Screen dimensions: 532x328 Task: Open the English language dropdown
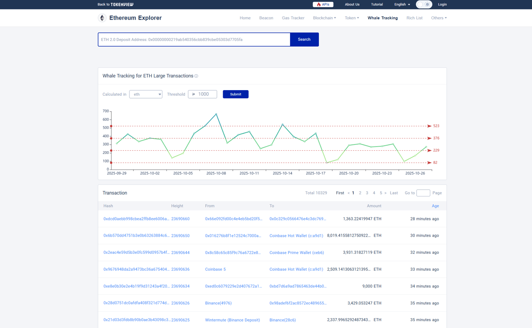[x=402, y=4]
